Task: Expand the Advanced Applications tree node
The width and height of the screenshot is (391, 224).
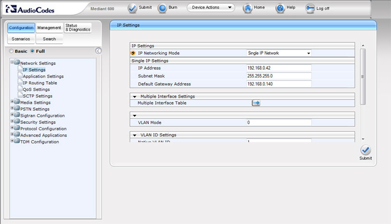Action: [x=12, y=134]
